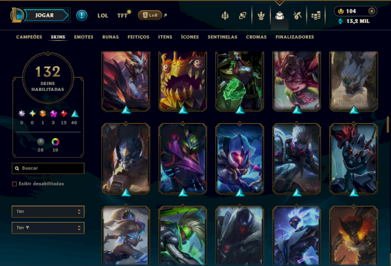This screenshot has width=391, height=266.
Task: Switch to the EMOTES tab
Action: click(84, 37)
